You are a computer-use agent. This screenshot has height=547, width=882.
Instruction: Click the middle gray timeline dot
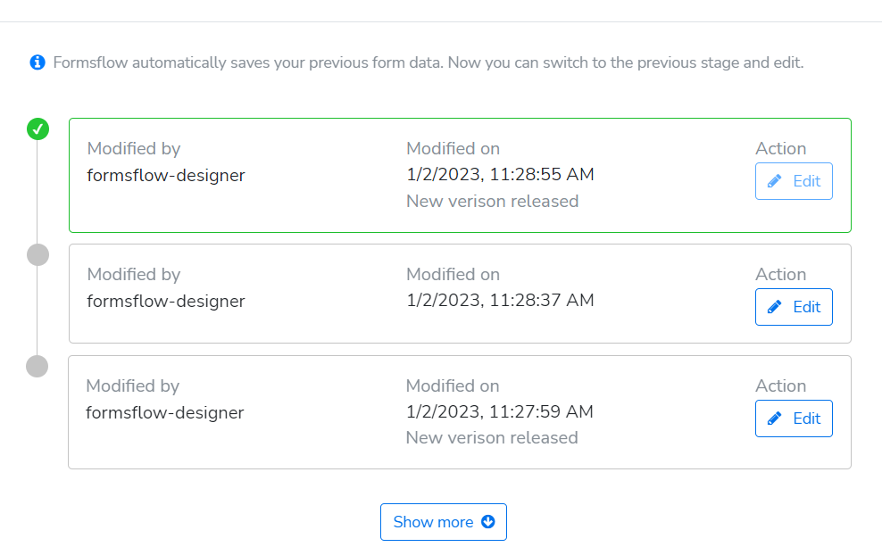click(37, 254)
